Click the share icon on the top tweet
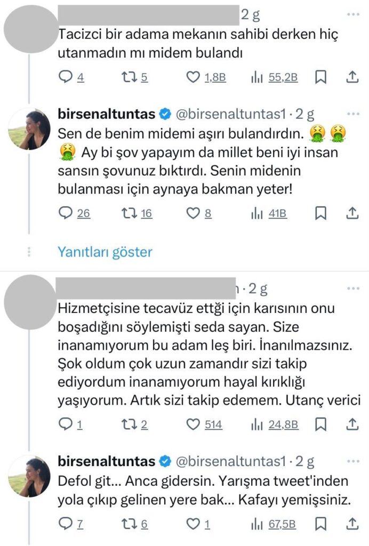 tap(352, 77)
